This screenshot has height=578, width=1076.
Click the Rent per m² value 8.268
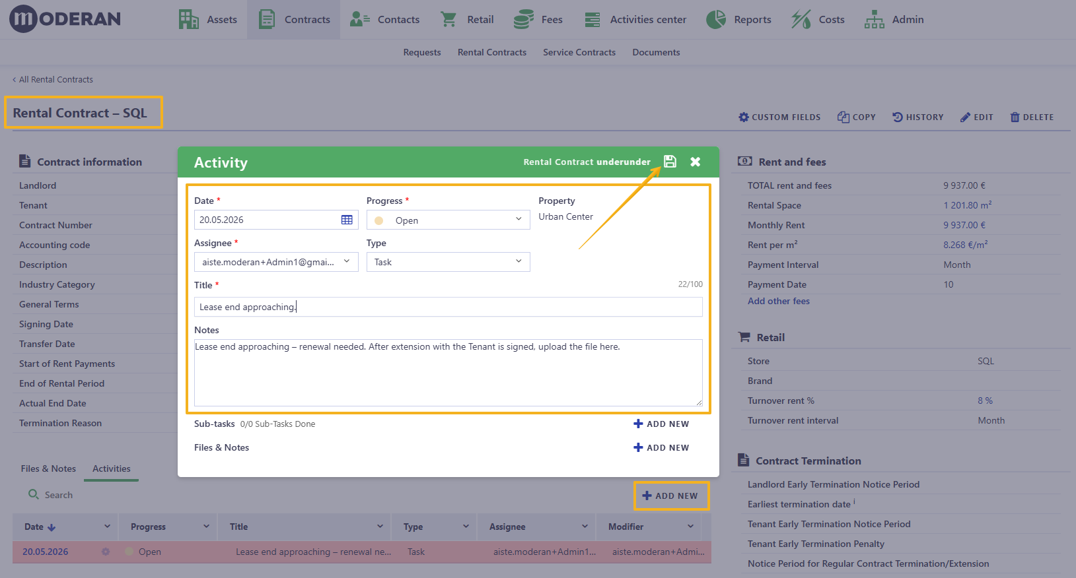[966, 245]
